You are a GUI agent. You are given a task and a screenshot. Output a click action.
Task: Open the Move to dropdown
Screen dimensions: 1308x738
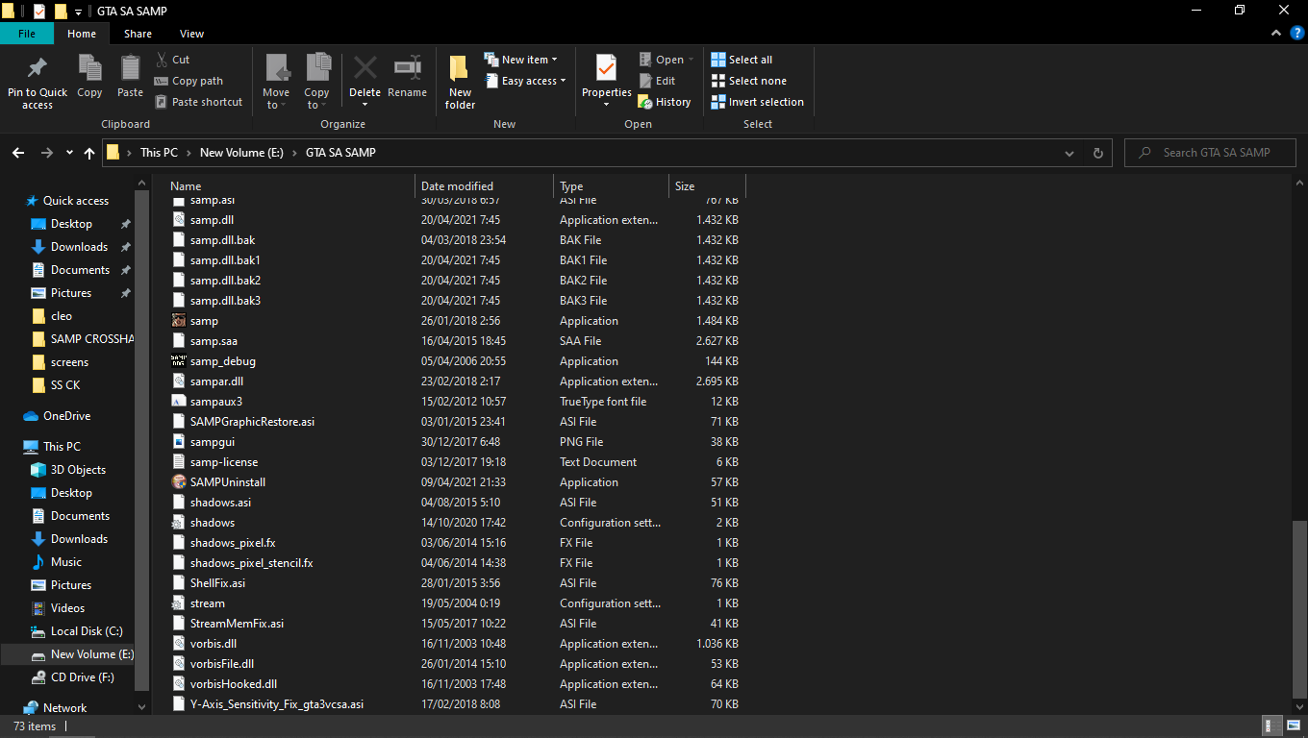coord(276,82)
